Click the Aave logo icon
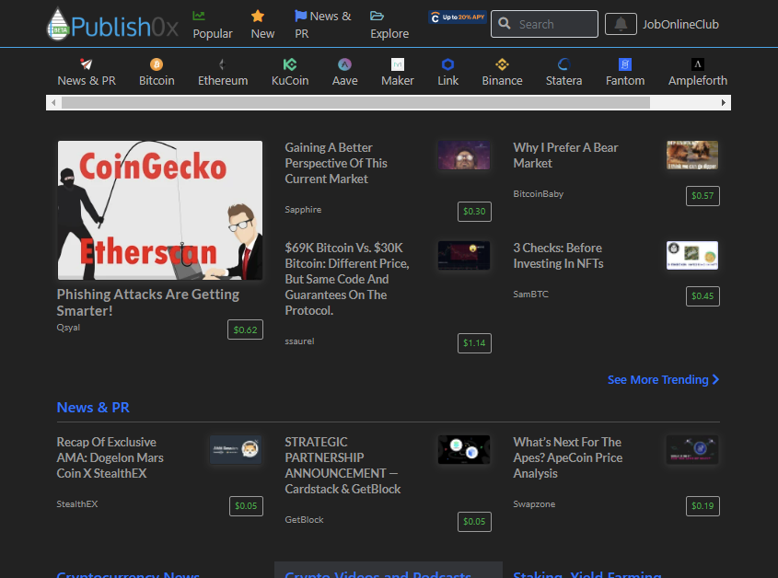 [344, 64]
